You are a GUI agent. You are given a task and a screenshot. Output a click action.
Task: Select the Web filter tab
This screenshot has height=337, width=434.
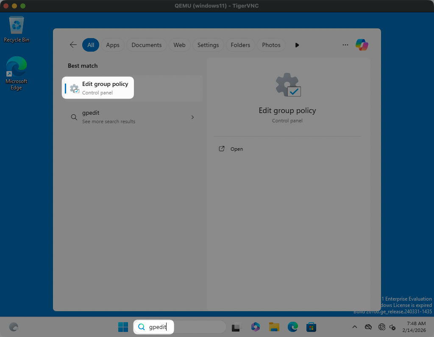(x=179, y=45)
